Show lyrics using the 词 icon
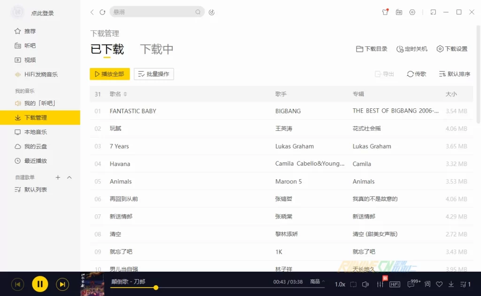 427,284
